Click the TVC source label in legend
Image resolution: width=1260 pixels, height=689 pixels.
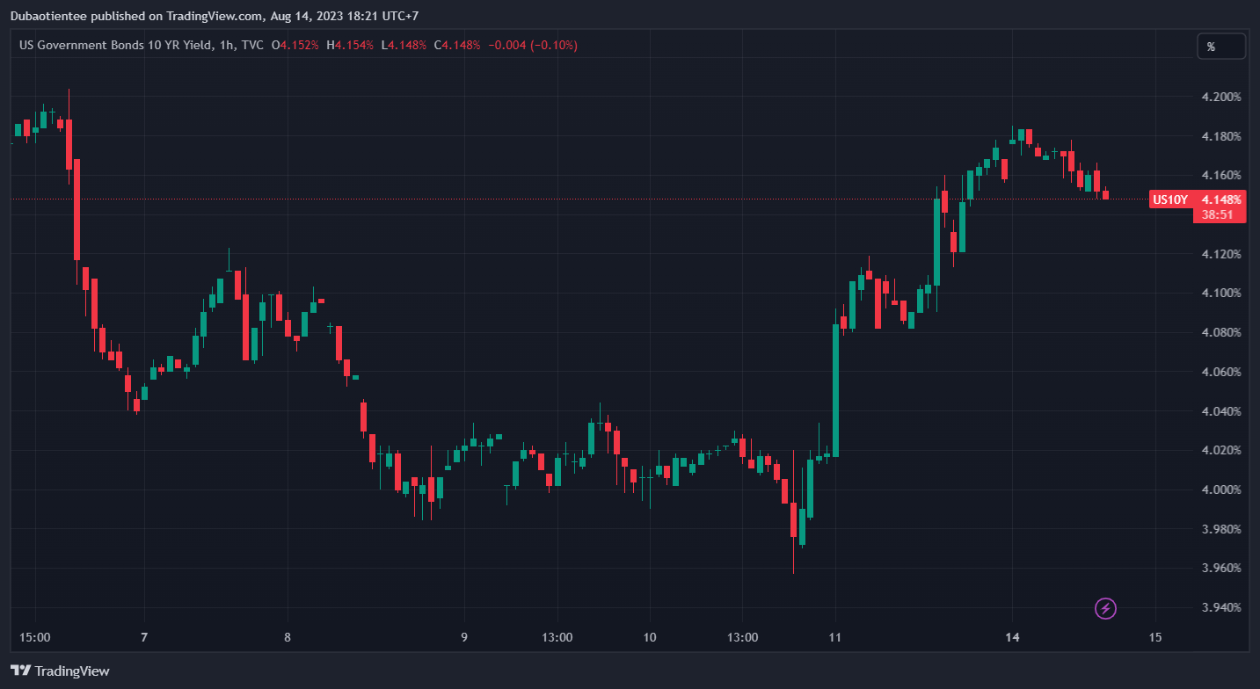(x=251, y=45)
